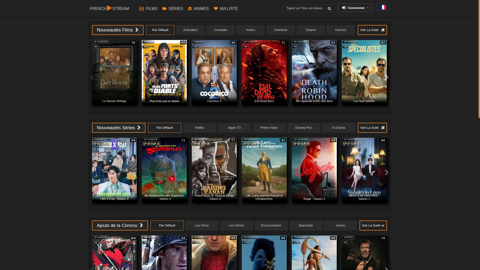
Task: Open Sugar Saison 2 series poster
Action: pos(314,170)
